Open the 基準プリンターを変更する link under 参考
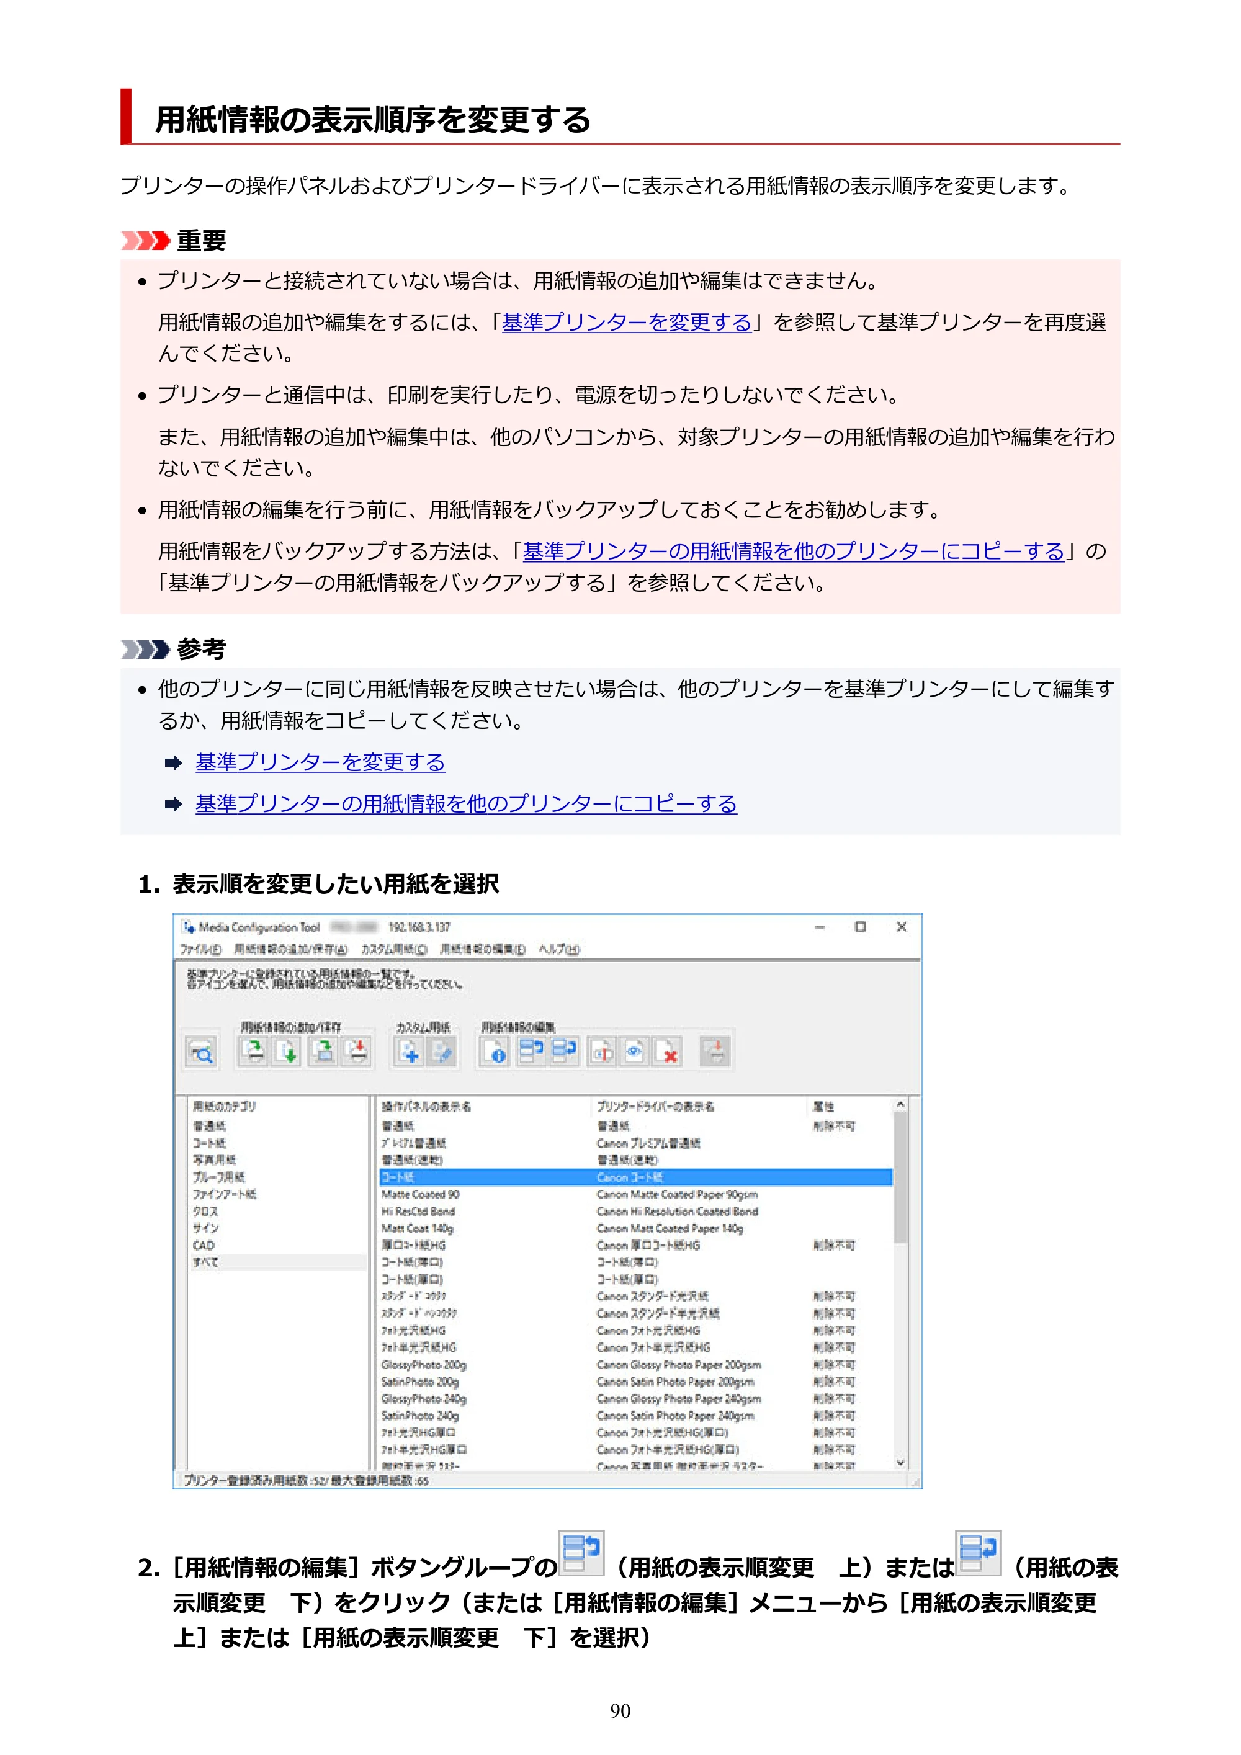This screenshot has width=1241, height=1755. pos(320,762)
